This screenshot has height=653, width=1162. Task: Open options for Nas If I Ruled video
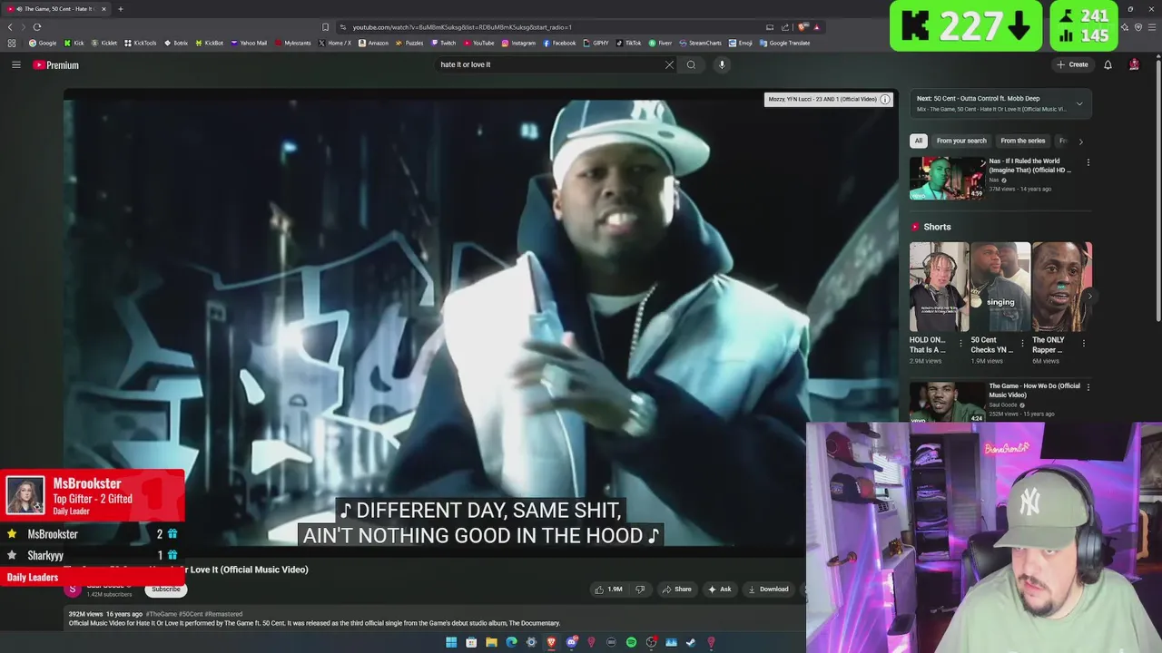point(1088,162)
